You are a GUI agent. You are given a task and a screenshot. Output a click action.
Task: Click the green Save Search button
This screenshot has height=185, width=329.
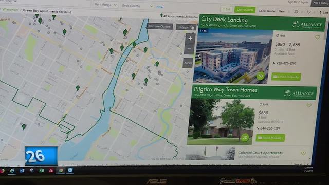pos(245,10)
